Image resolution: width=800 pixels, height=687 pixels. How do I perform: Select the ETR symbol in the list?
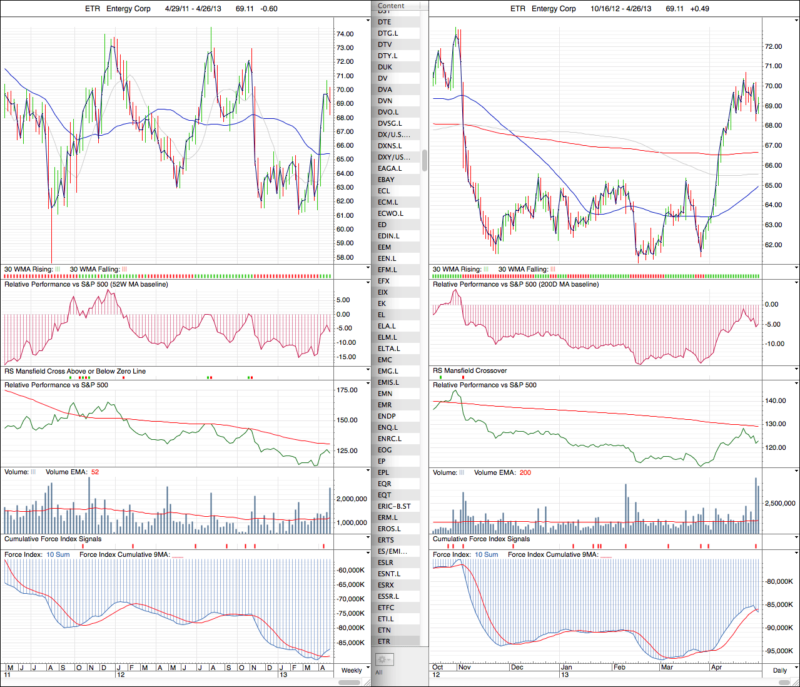pyautogui.click(x=384, y=641)
